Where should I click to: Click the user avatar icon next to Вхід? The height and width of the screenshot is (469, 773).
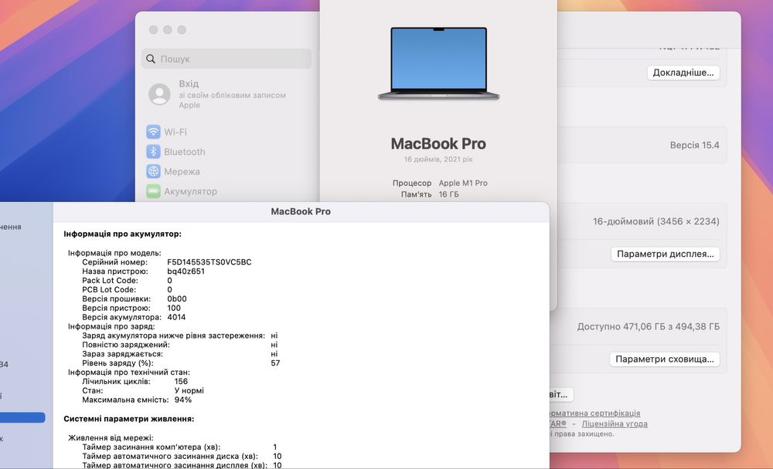160,94
